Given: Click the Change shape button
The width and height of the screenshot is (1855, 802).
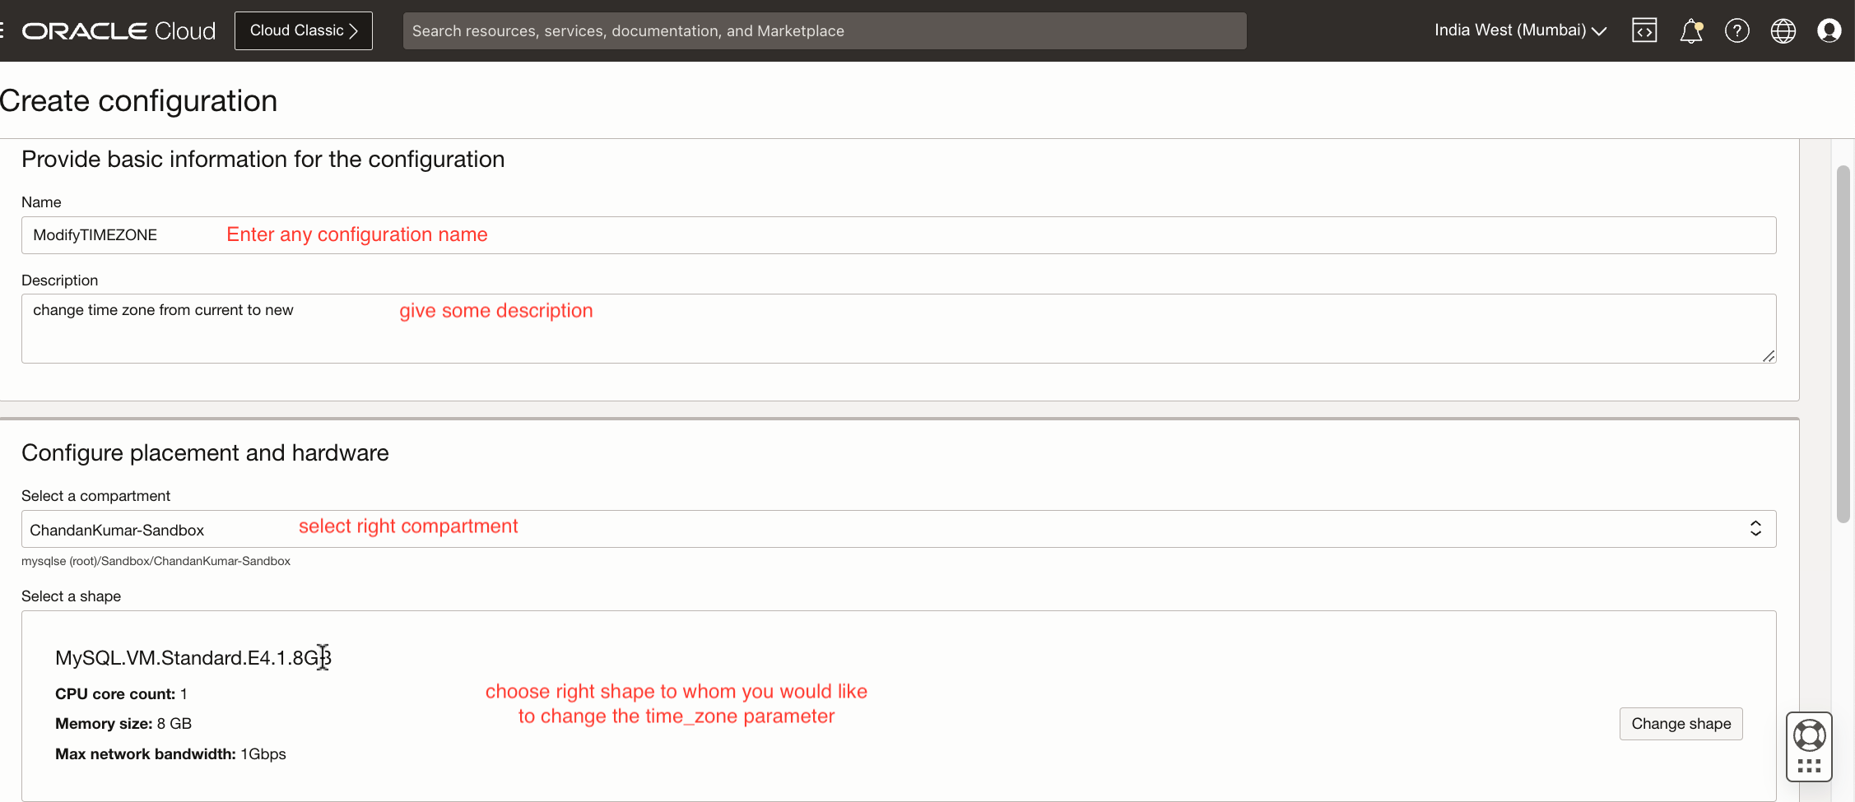Looking at the screenshot, I should pos(1681,724).
